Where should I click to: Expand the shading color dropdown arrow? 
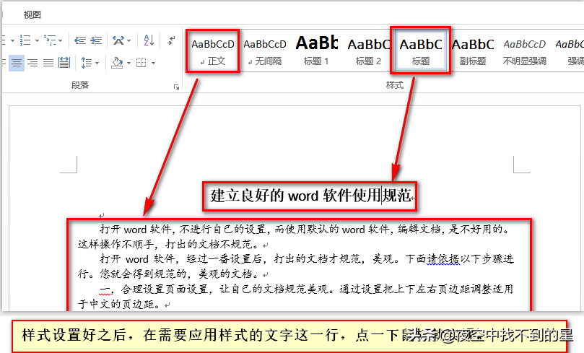128,63
